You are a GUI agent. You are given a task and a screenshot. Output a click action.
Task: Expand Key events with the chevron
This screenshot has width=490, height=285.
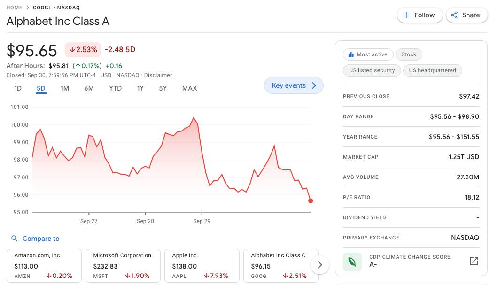[314, 85]
